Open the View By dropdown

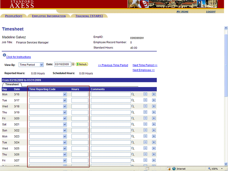coord(41,65)
